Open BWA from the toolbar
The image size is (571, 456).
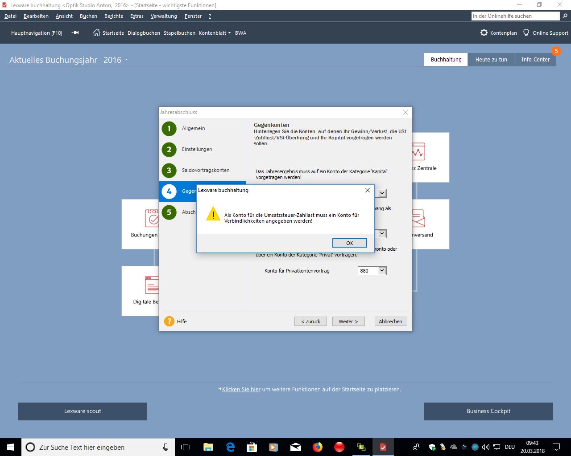pyautogui.click(x=240, y=33)
